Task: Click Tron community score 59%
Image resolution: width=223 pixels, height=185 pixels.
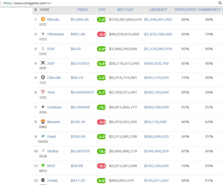Action: pos(209,92)
